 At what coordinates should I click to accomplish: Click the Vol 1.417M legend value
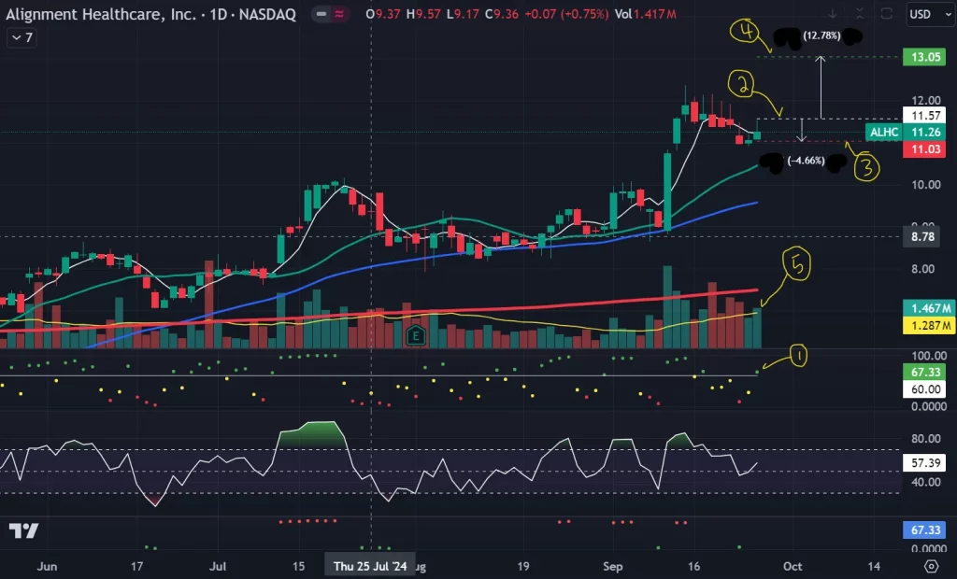[646, 14]
